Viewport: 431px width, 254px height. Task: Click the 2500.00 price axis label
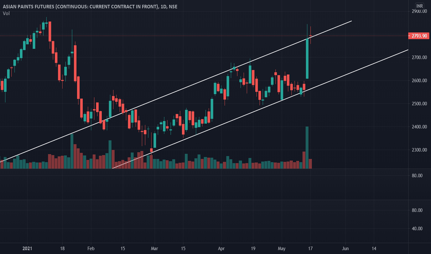point(419,103)
